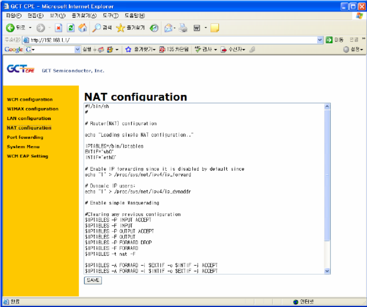Expand the Forward button history dropdown arrow

click(x=49, y=28)
